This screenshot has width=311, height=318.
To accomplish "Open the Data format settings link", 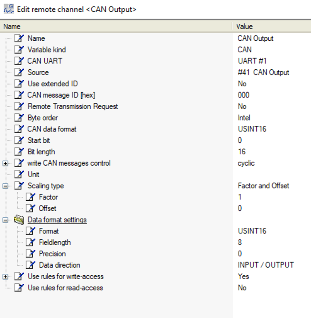I will click(57, 220).
